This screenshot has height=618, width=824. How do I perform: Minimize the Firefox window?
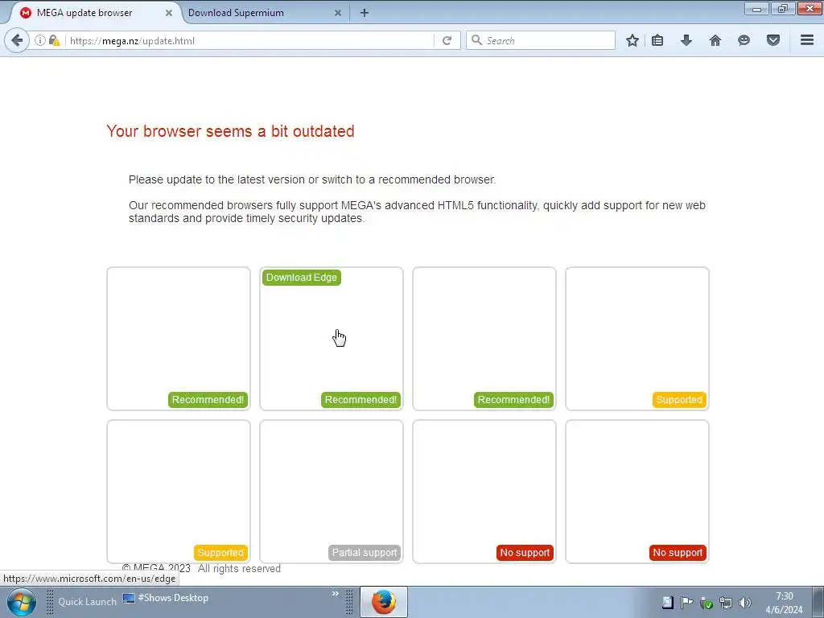(756, 8)
